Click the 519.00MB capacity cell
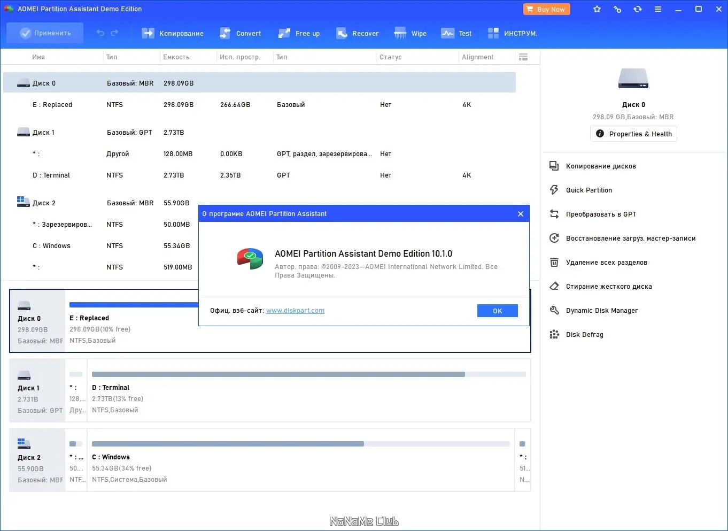Viewport: 728px width, 531px height. (x=178, y=267)
